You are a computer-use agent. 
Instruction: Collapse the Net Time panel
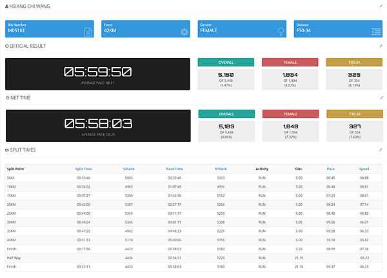[382, 98]
